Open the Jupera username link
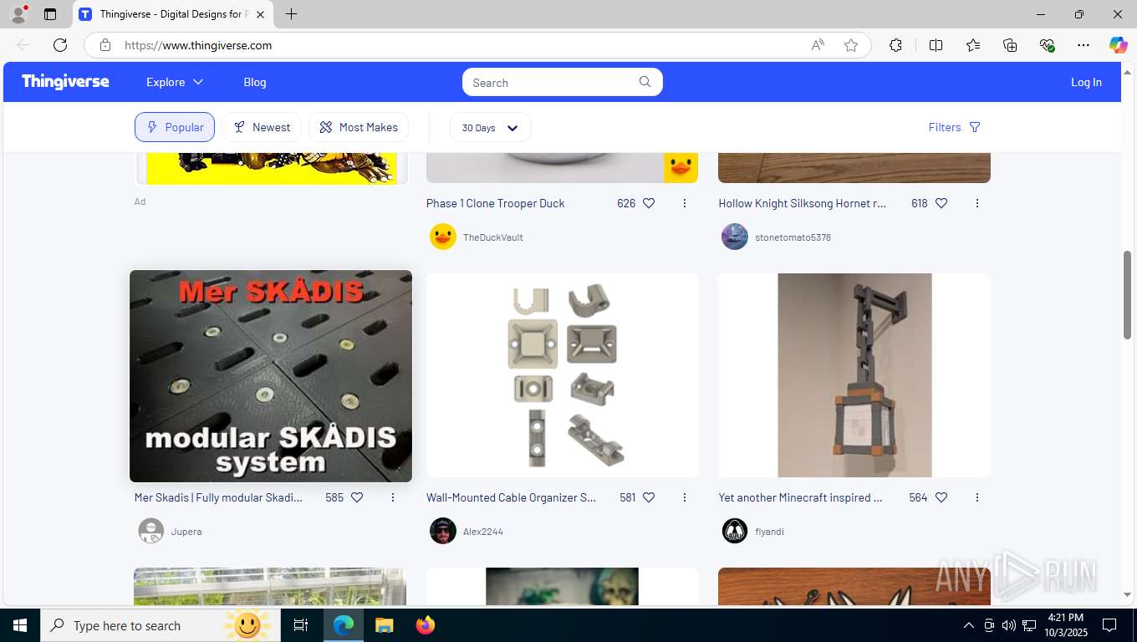Screen dimensions: 1137x642 tap(186, 532)
